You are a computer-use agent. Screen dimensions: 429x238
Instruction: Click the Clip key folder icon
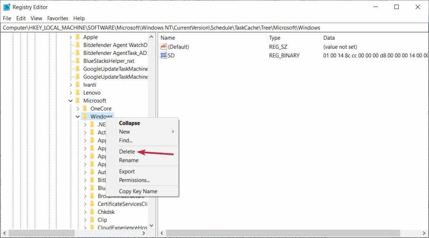(x=92, y=220)
